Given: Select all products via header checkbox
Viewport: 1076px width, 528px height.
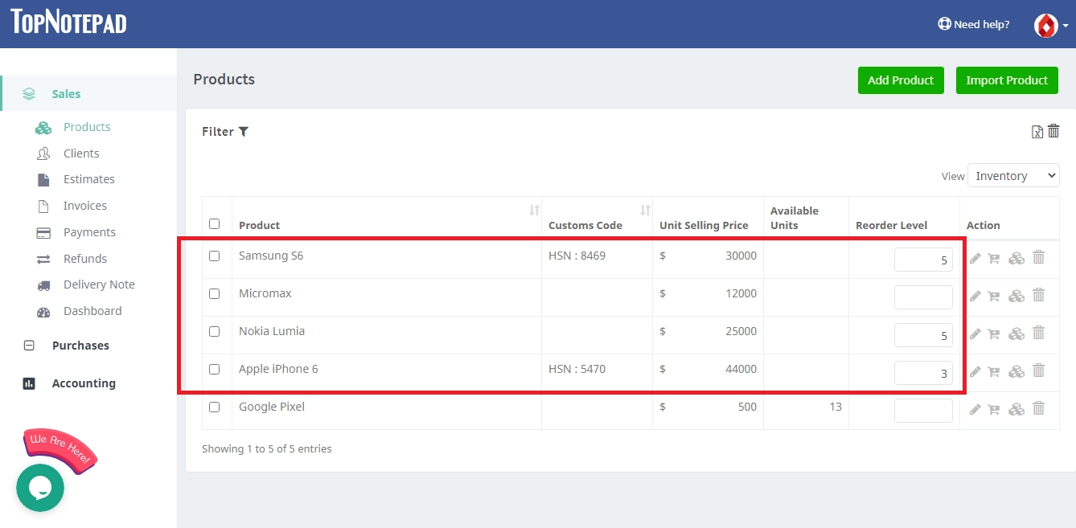Looking at the screenshot, I should click(x=216, y=223).
